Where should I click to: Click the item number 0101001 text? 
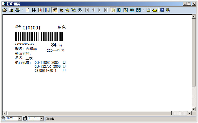(32, 28)
